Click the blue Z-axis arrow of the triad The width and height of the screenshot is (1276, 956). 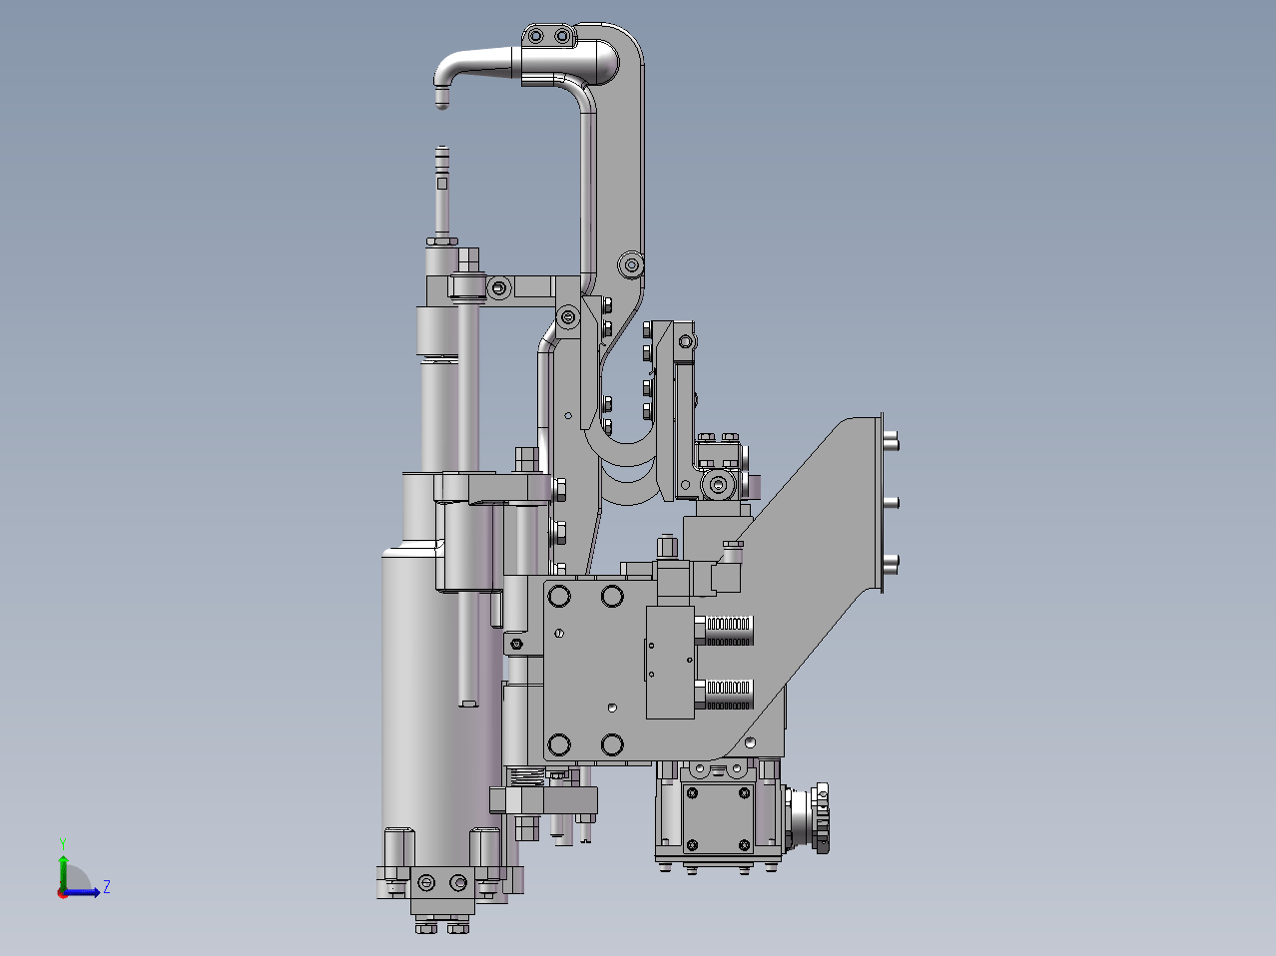83,892
